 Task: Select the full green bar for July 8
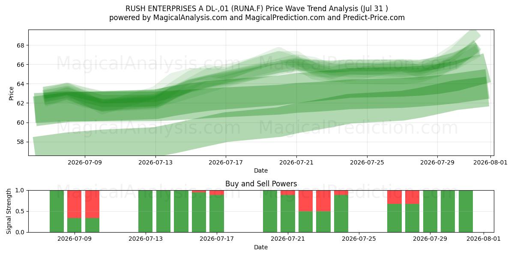[x=57, y=211]
